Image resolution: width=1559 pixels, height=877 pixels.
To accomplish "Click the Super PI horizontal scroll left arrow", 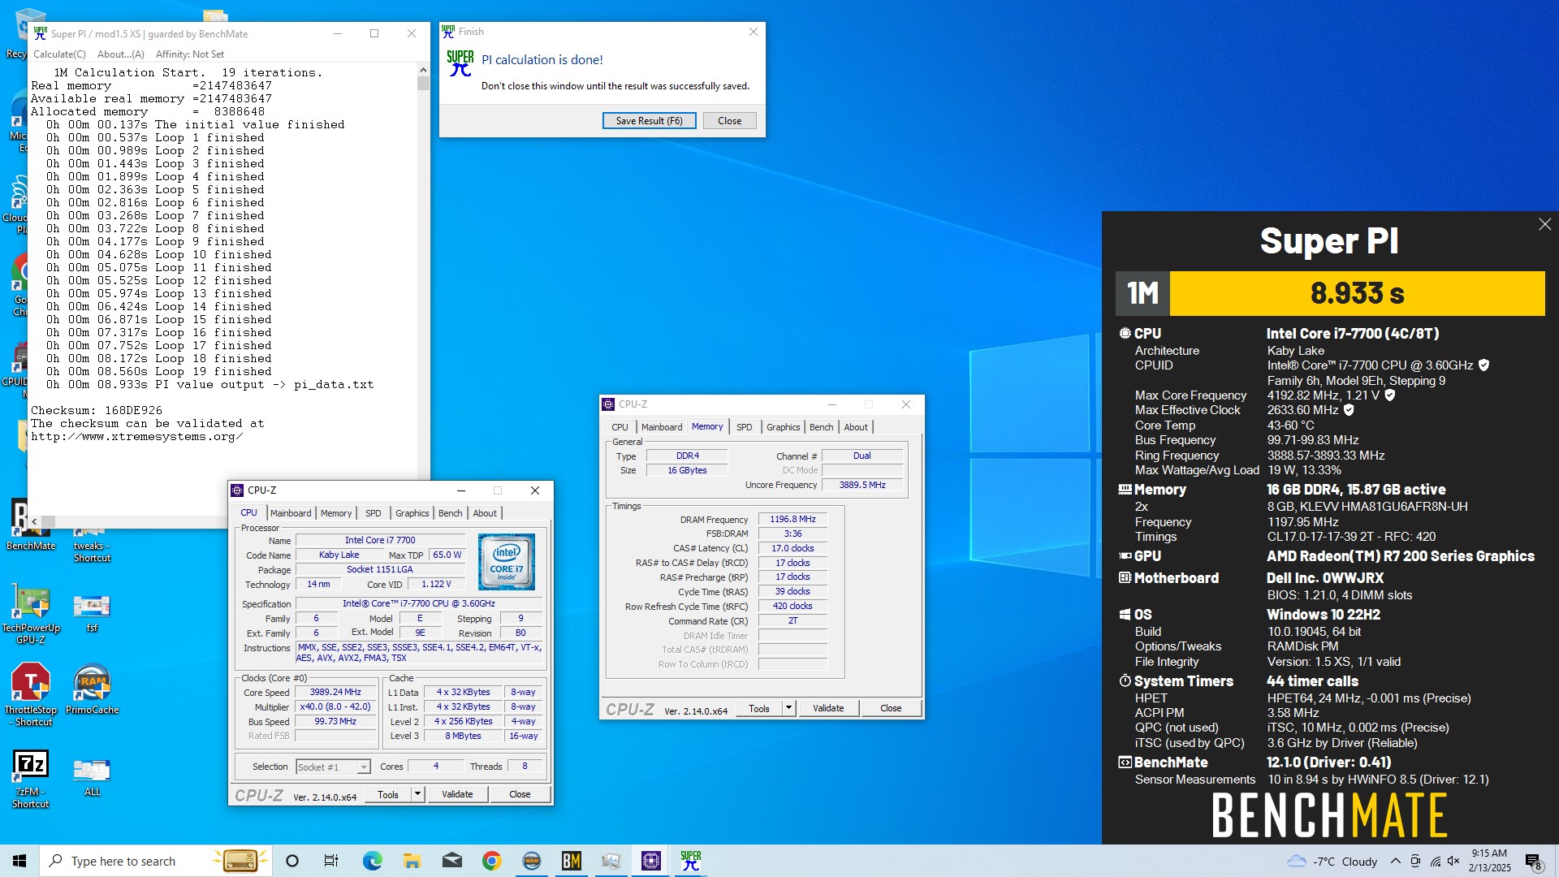I will 34,521.
